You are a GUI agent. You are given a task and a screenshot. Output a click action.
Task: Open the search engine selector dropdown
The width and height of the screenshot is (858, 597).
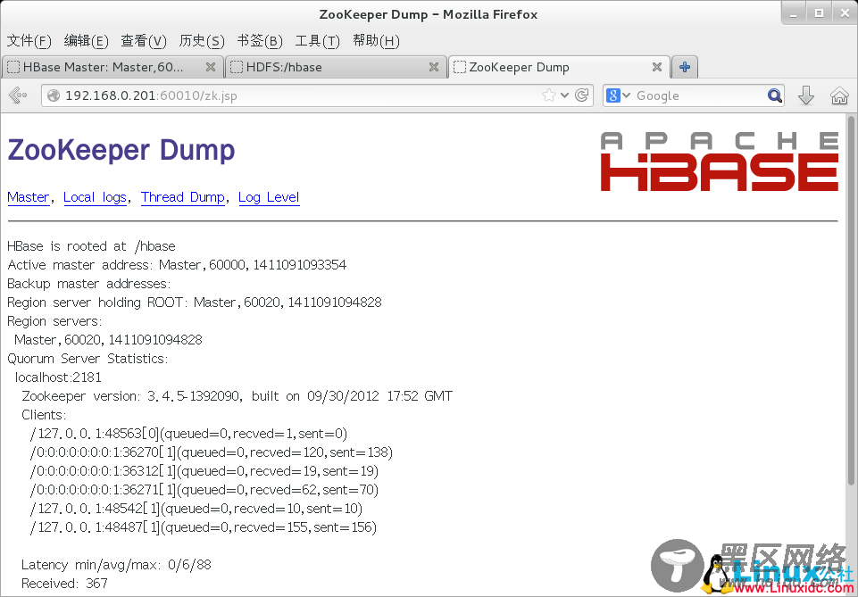[x=619, y=95]
